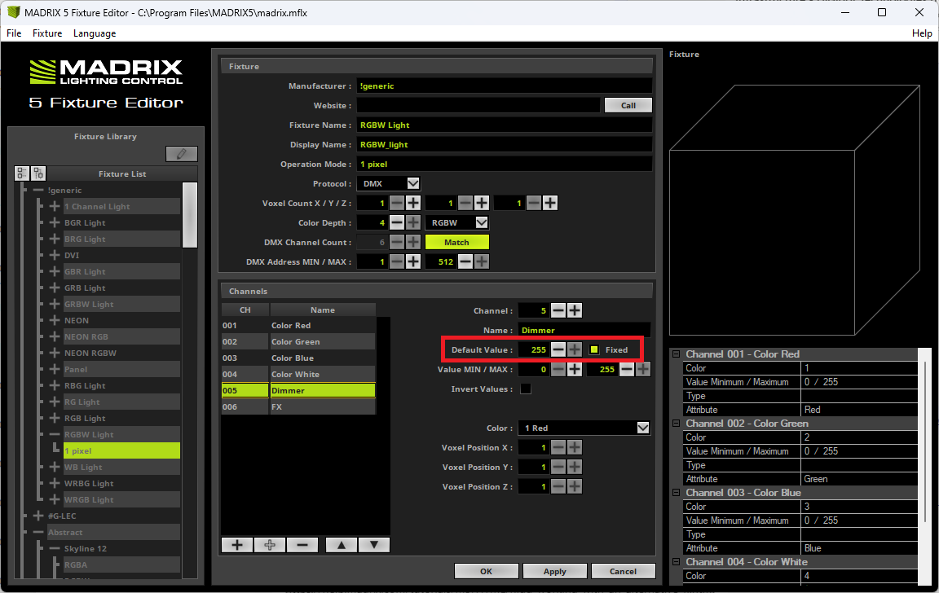This screenshot has width=939, height=593.
Task: Select channel row 006 FX
Action: (298, 407)
